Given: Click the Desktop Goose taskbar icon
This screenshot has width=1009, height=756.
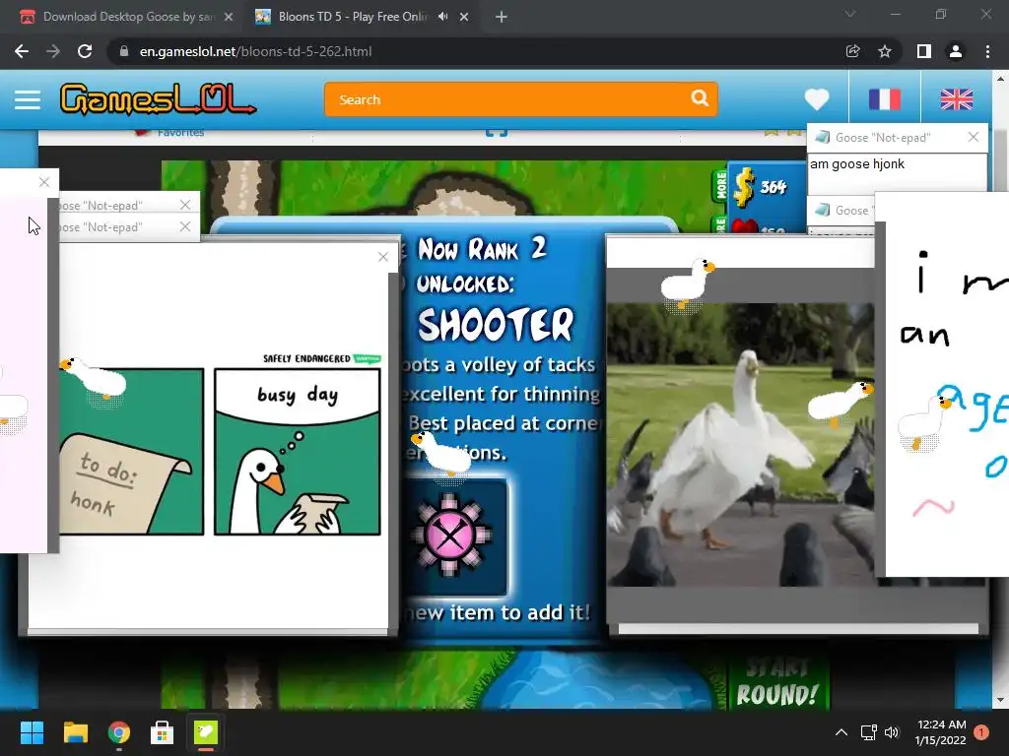Looking at the screenshot, I should (x=206, y=732).
